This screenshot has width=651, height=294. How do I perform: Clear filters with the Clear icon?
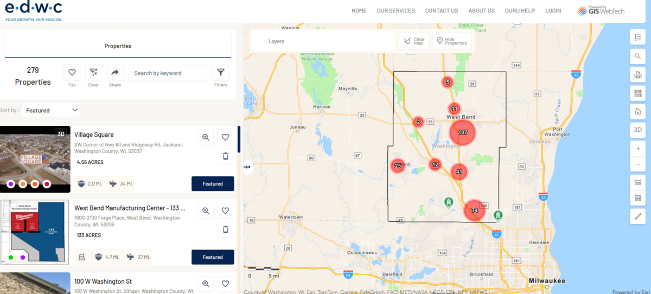(93, 73)
